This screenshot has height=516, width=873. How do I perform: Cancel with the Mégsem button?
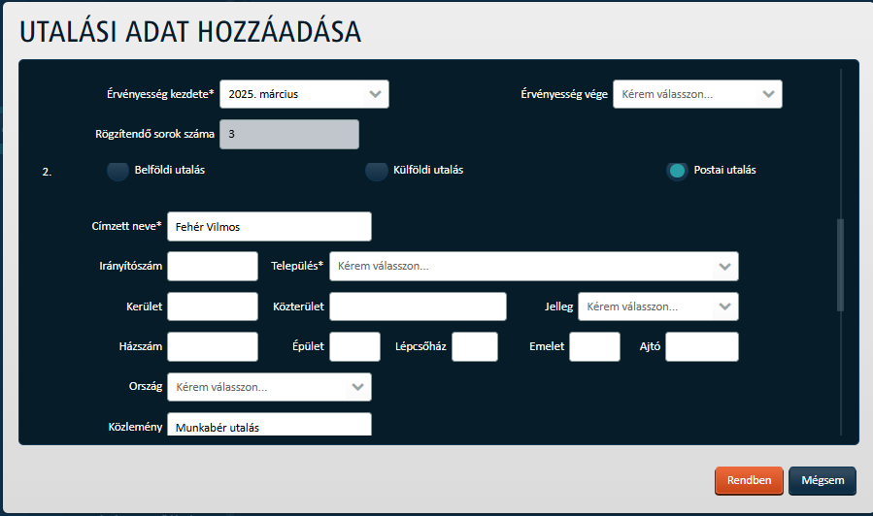pyautogui.click(x=823, y=480)
